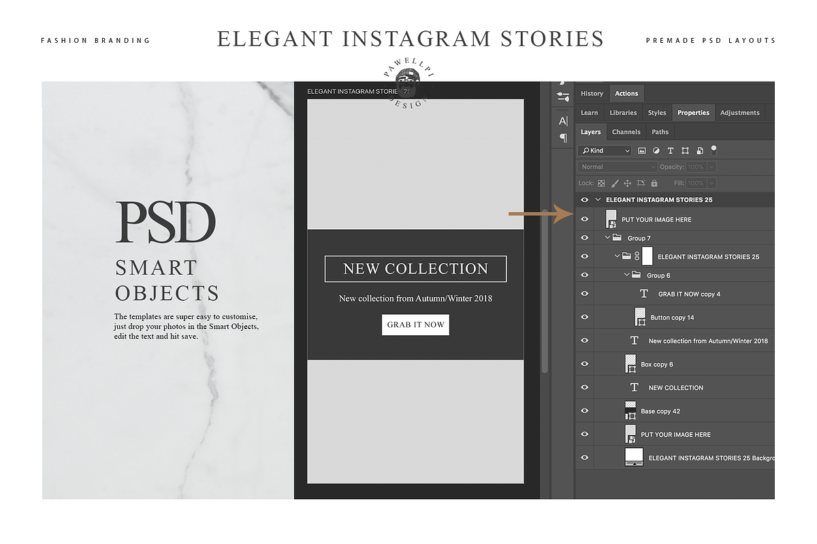
Task: Click the Base copy 42 layer thumbnail
Action: coord(630,411)
